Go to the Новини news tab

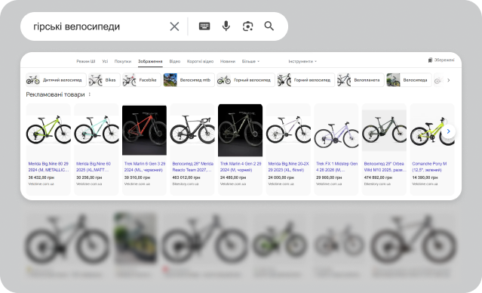point(228,61)
